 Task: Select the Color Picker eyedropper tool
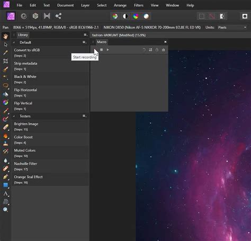coord(5,52)
